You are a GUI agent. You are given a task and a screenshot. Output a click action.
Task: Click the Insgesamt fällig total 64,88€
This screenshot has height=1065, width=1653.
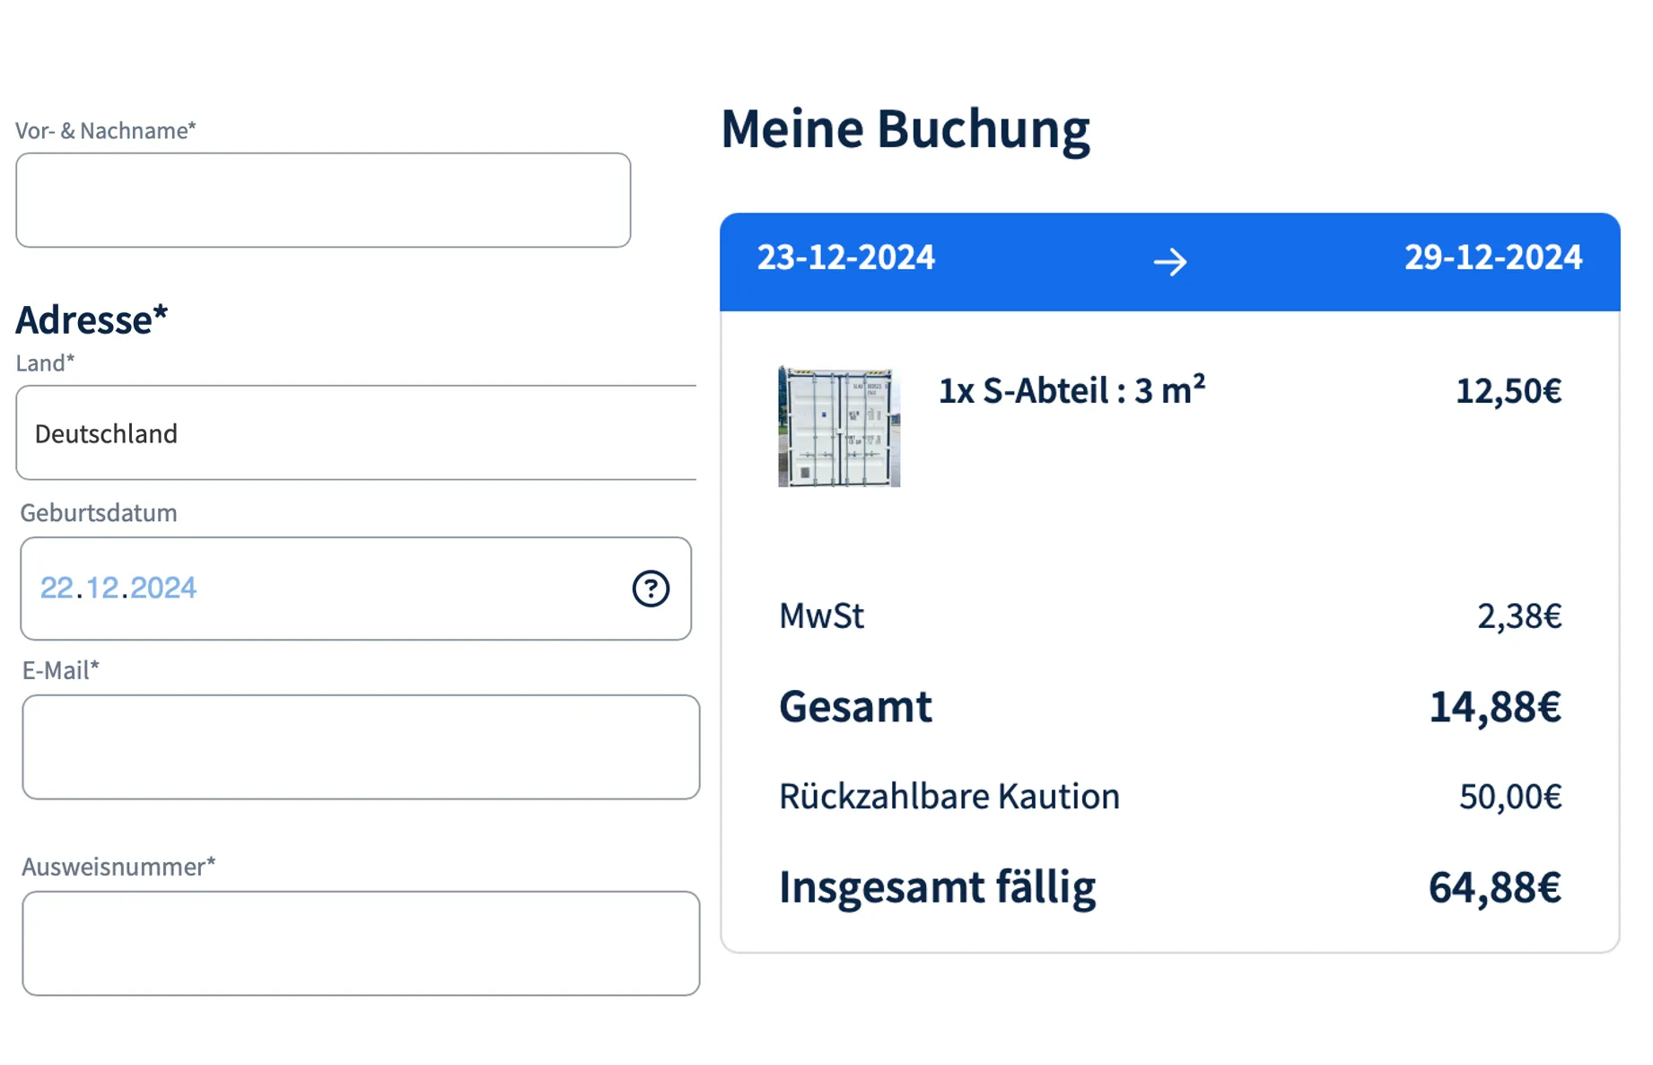click(1494, 887)
